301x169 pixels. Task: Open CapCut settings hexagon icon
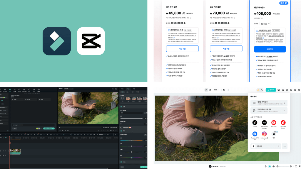[x=299, y=90]
